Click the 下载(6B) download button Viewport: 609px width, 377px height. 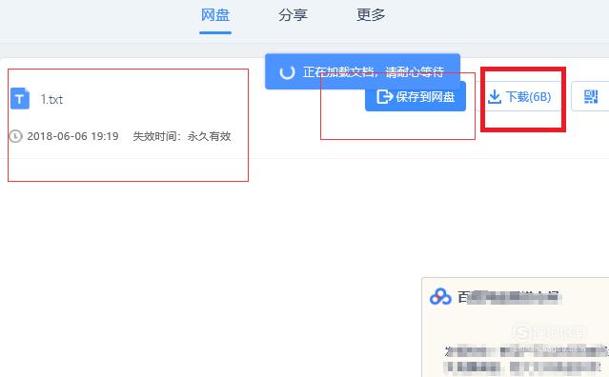tap(520, 96)
